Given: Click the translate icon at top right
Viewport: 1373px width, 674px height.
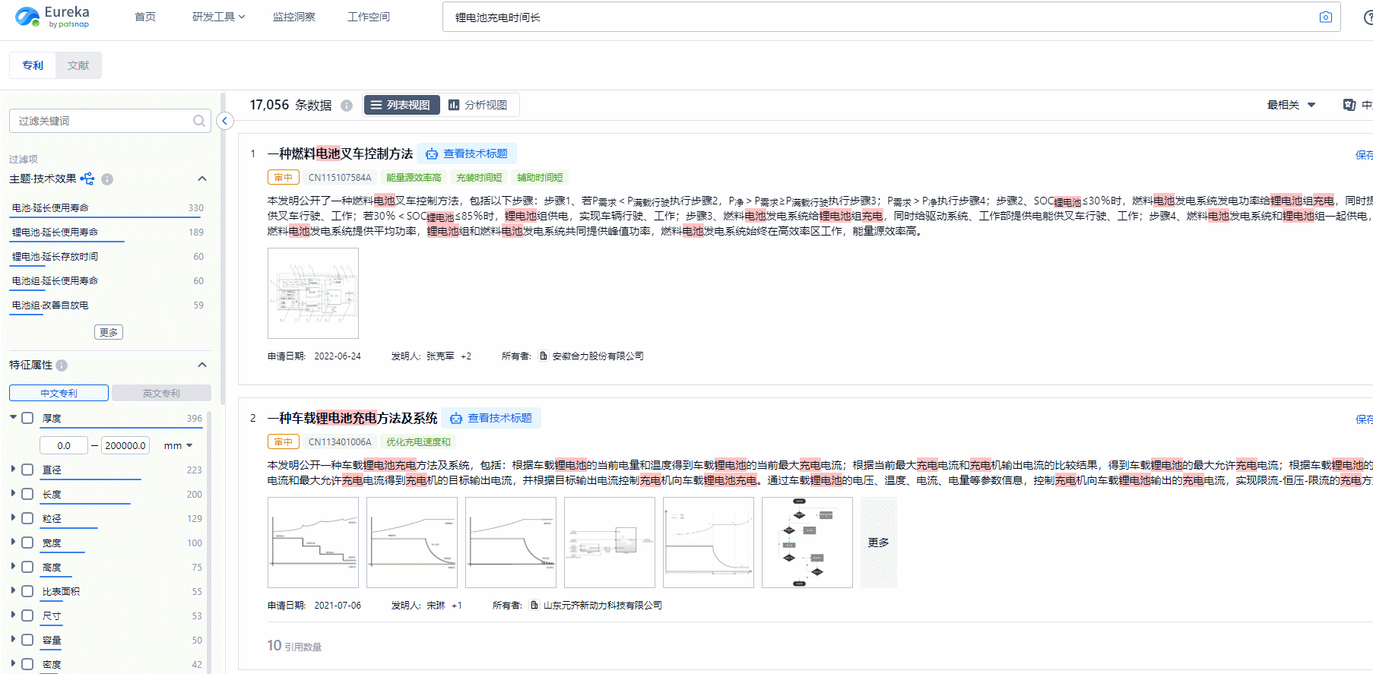Looking at the screenshot, I should pos(1349,105).
